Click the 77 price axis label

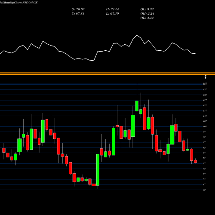point(204,153)
